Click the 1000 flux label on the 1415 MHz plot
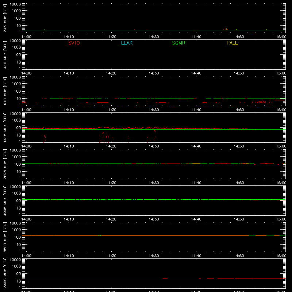 click(16, 120)
